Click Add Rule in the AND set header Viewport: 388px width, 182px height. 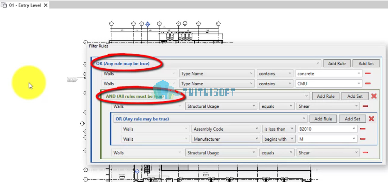[326, 96]
